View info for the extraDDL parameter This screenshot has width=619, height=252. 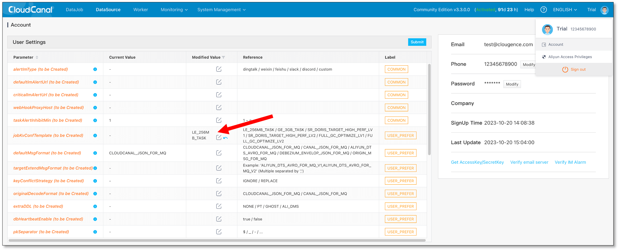click(95, 206)
